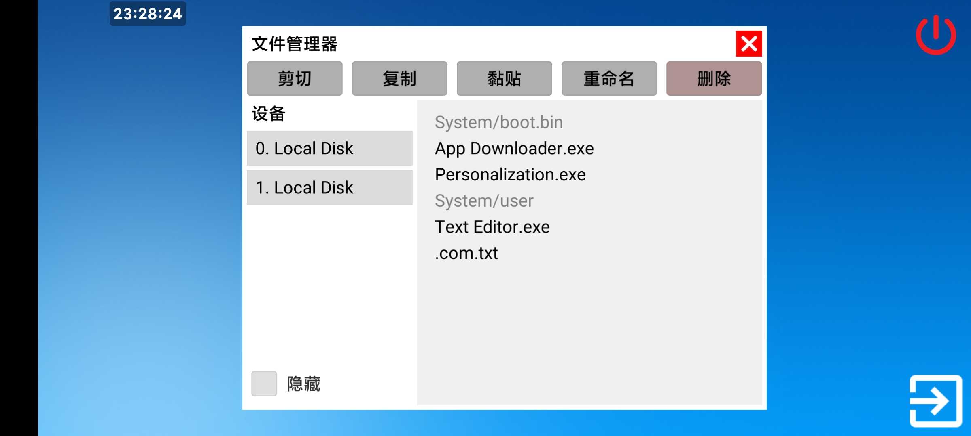The width and height of the screenshot is (971, 436).
Task: Click the red power icon
Action: coord(936,35)
